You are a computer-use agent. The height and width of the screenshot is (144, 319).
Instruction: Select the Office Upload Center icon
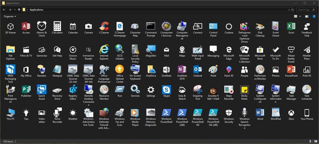tap(120, 69)
